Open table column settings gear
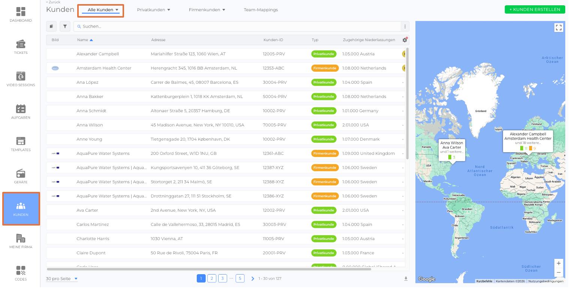 (404, 40)
